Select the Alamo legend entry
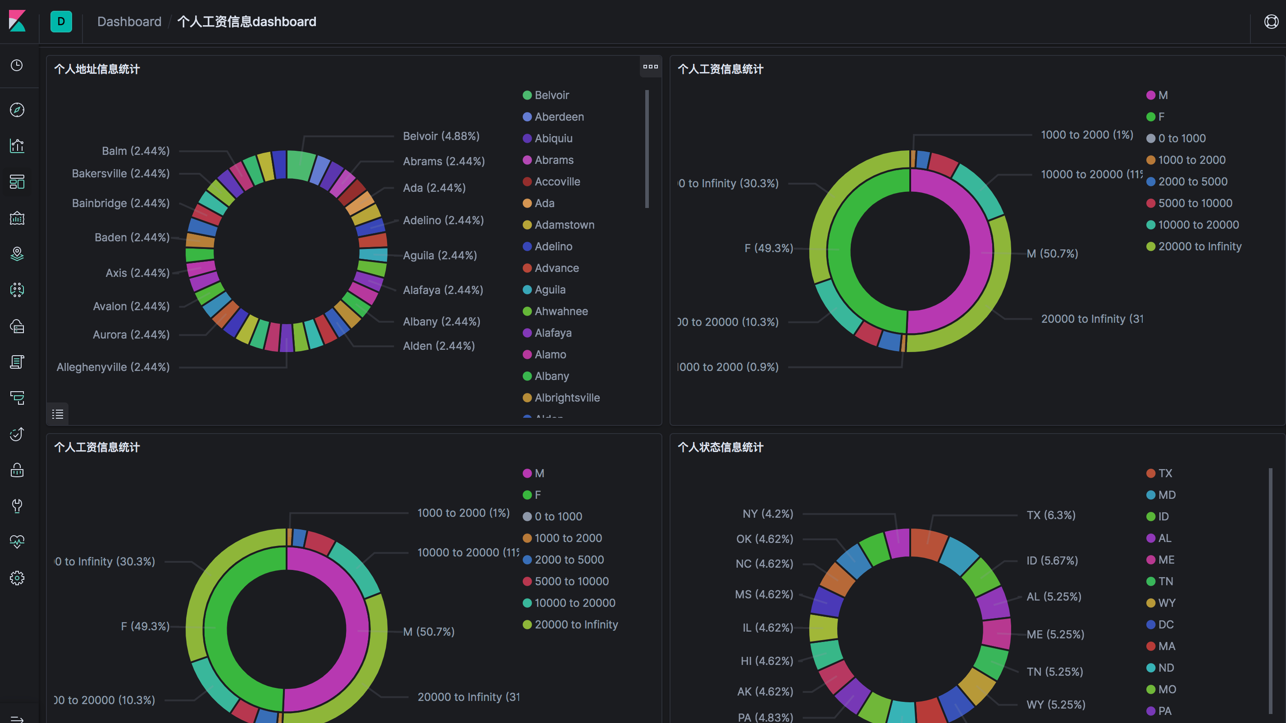 click(545, 354)
